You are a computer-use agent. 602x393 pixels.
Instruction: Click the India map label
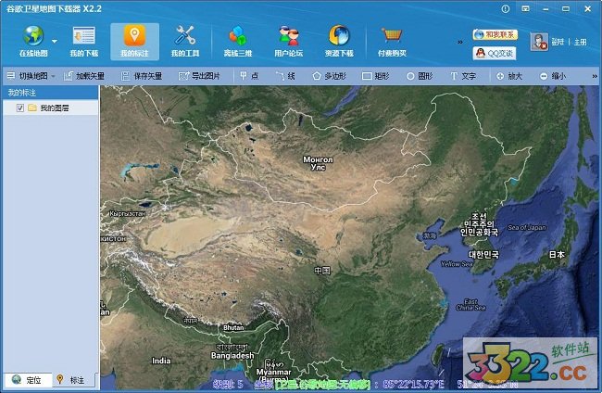tap(161, 361)
